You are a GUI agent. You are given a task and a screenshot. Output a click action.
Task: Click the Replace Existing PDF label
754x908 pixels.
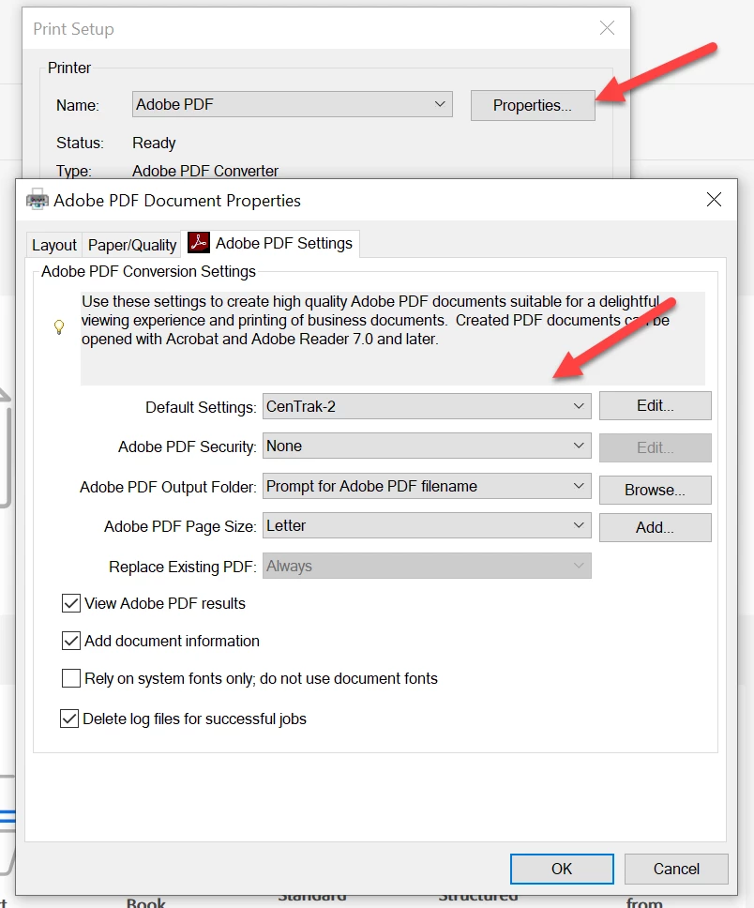point(183,567)
